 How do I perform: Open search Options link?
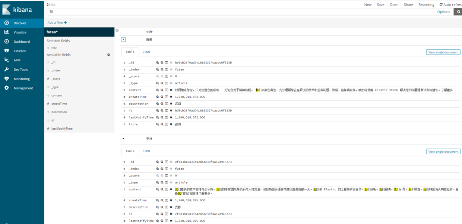click(x=443, y=12)
